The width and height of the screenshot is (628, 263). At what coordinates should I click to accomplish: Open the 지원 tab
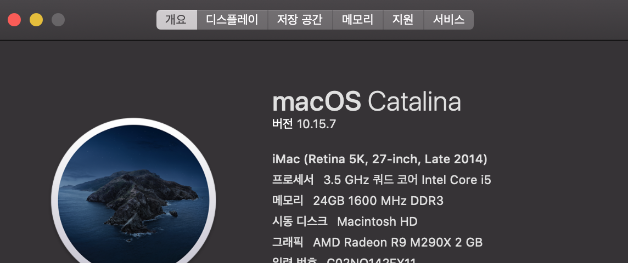click(x=403, y=20)
